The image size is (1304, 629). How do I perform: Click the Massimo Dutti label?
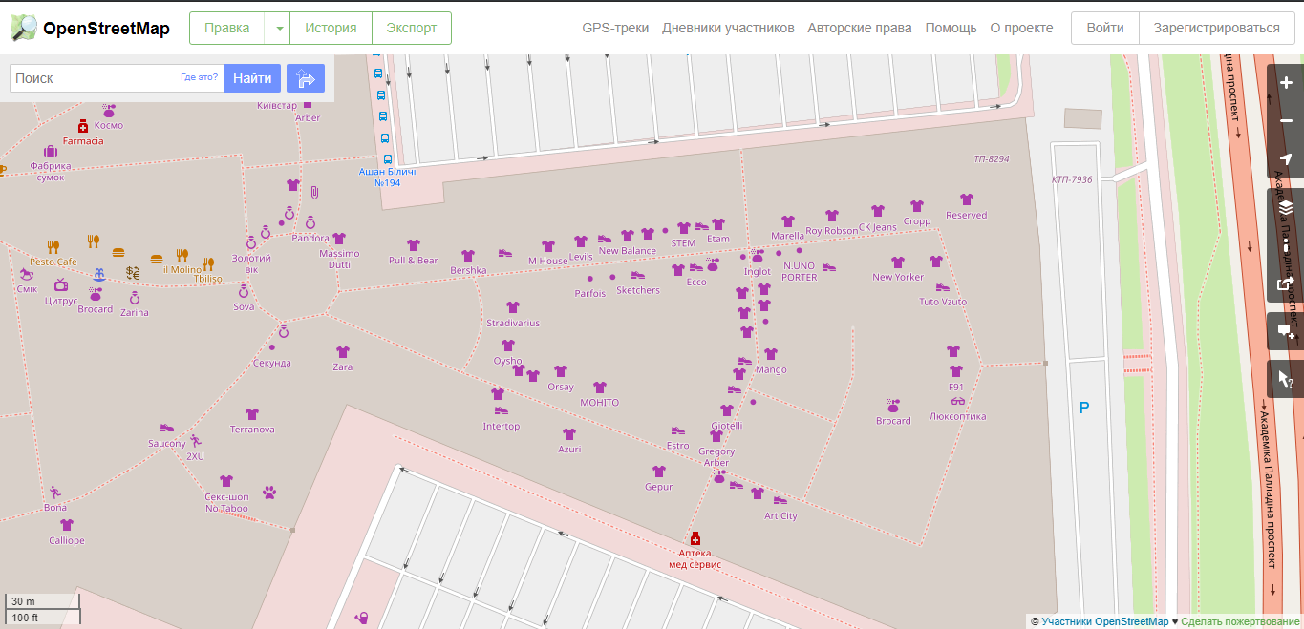click(x=340, y=259)
